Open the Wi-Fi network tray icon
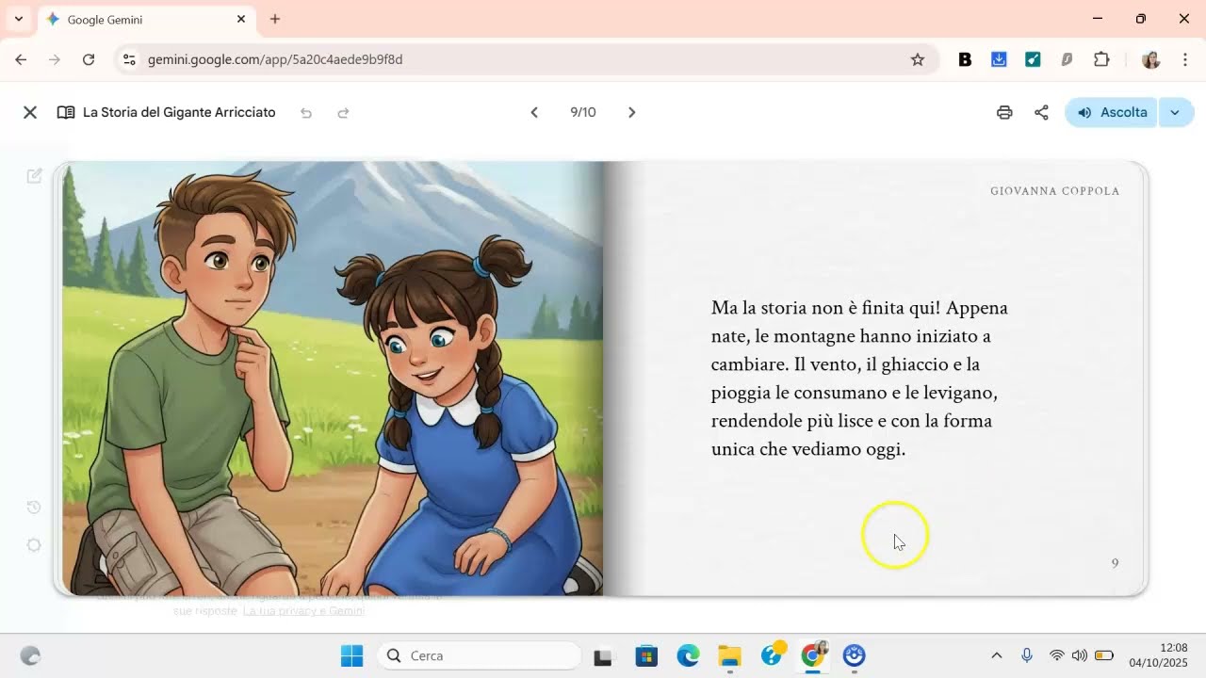 click(1056, 655)
